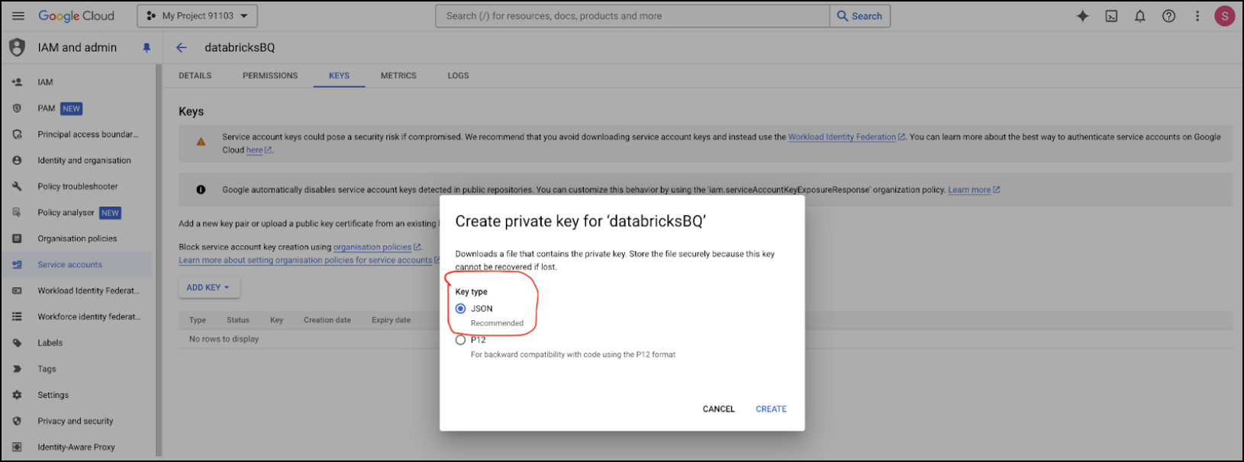Select the JSON key type radio button
The image size is (1244, 462).
point(460,308)
